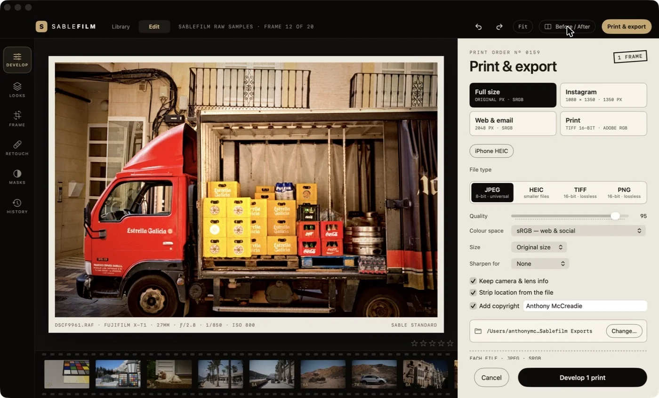Toggle Before / After comparison view
The image size is (659, 398).
(567, 27)
